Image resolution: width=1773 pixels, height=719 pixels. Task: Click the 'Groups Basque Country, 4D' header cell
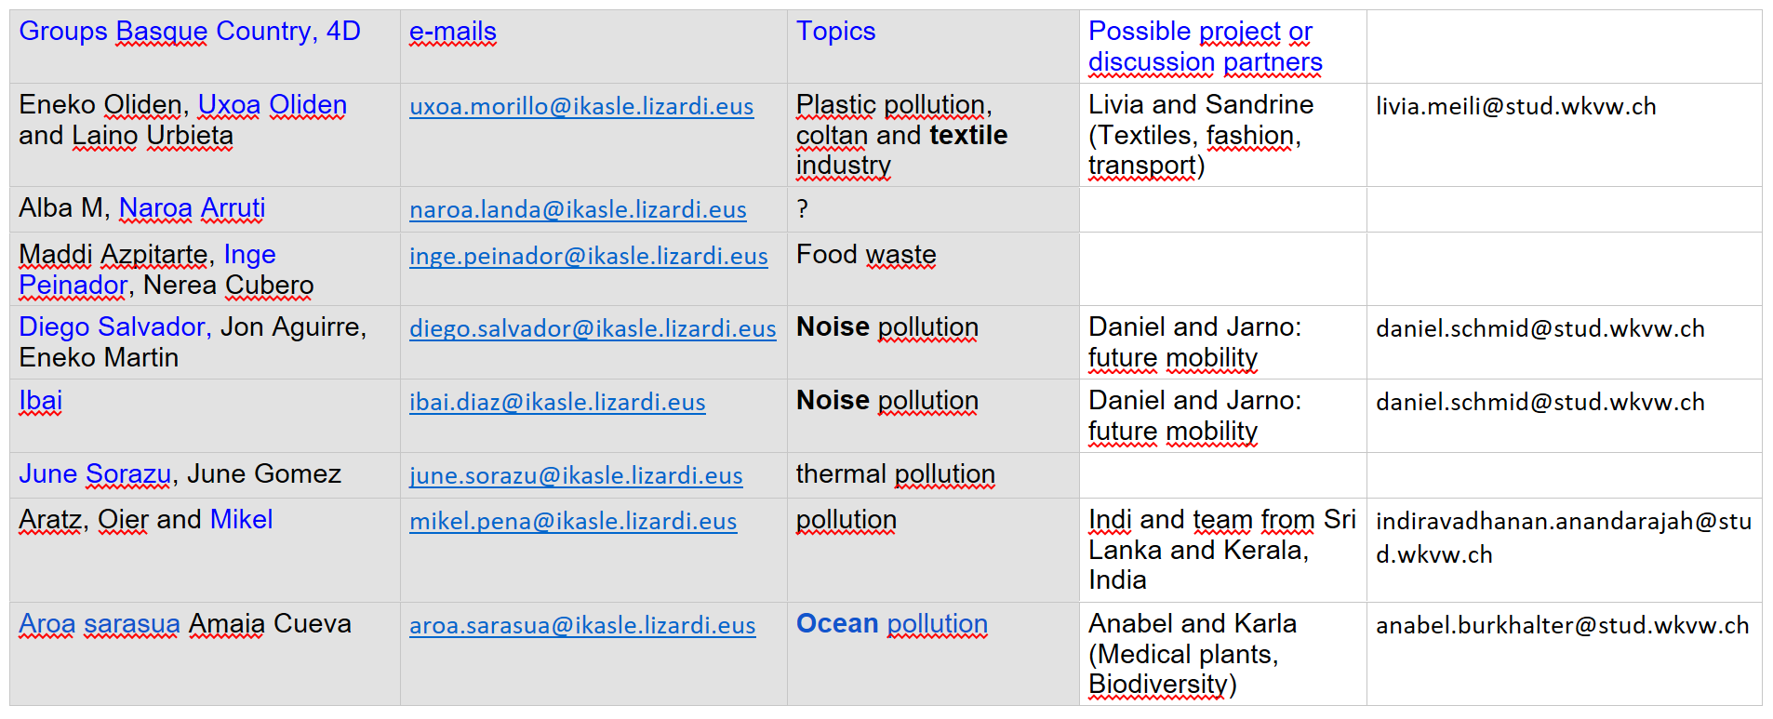189,32
